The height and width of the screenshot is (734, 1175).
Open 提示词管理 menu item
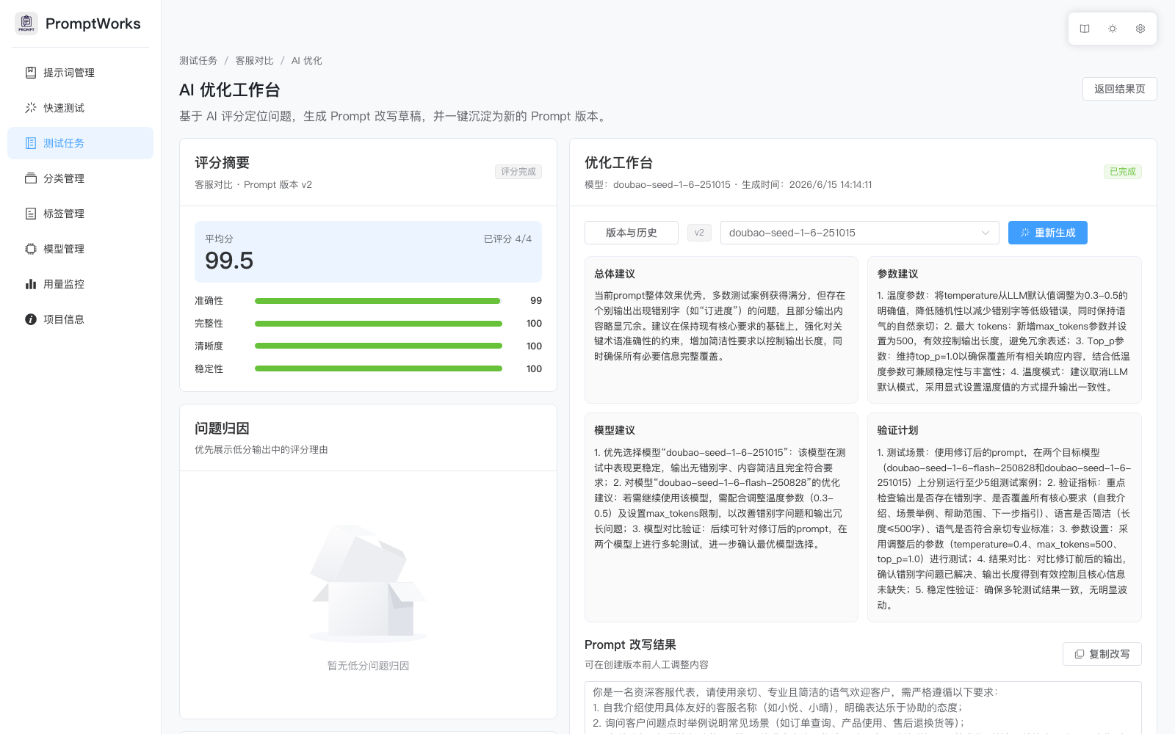click(81, 73)
